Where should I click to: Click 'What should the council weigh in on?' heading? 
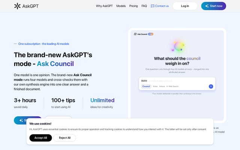[177, 61]
